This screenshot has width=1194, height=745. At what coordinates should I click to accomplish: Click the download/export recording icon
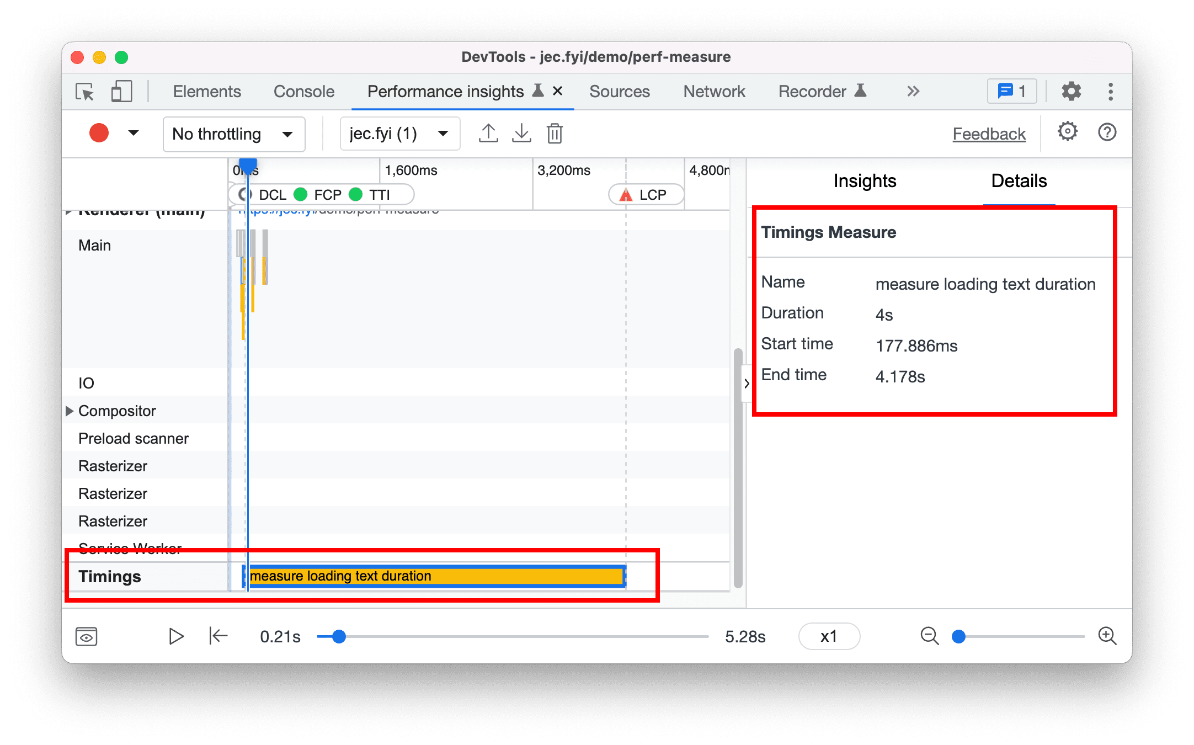pos(521,134)
